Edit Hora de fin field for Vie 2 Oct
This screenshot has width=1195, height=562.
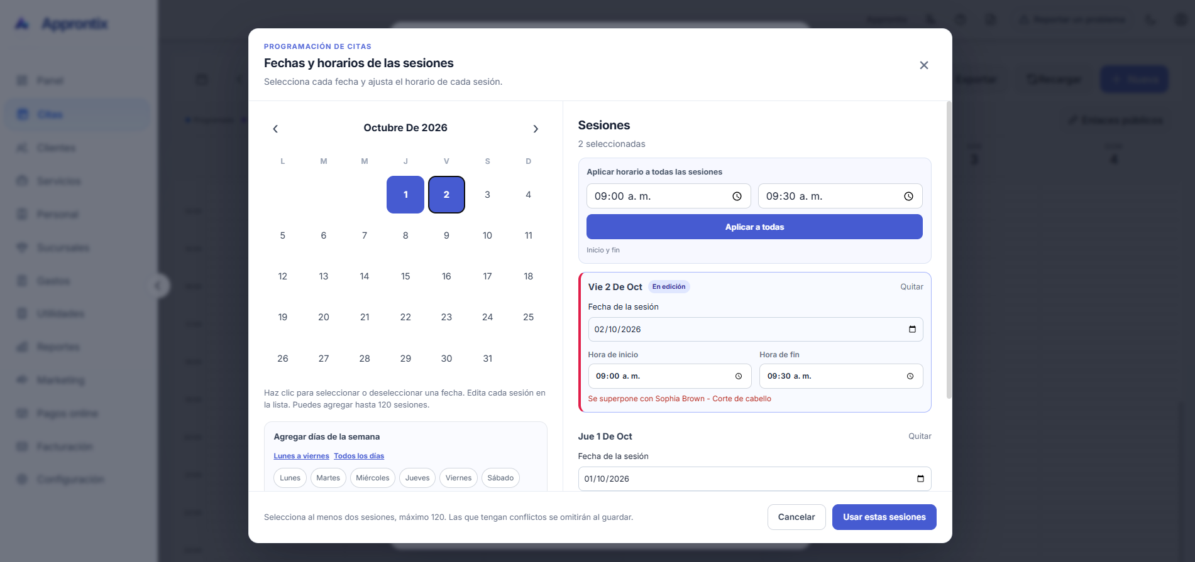(x=841, y=376)
